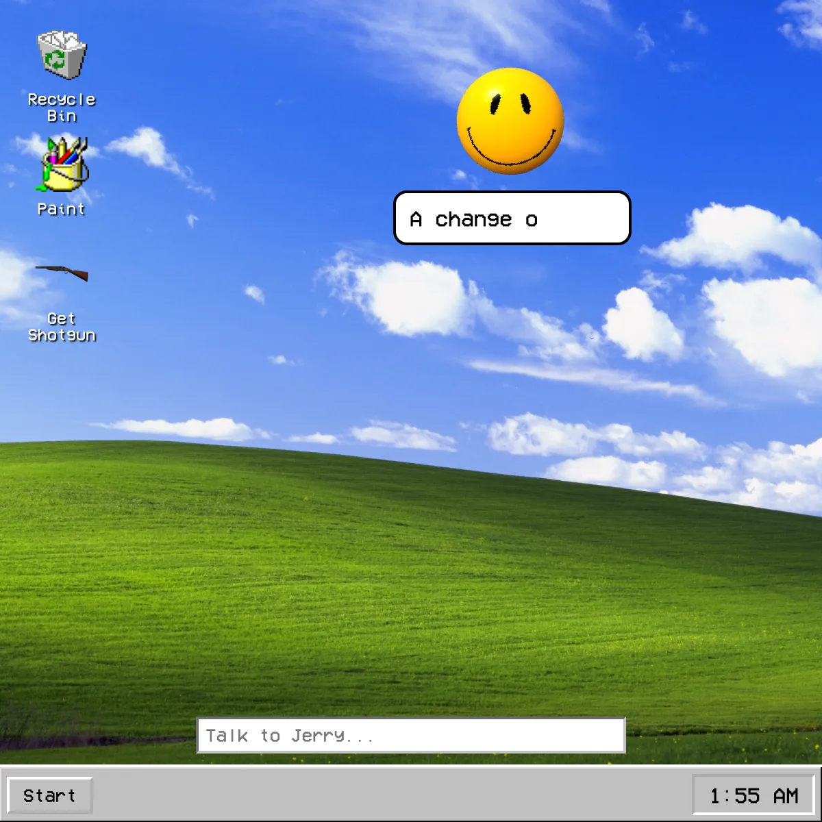The image size is (822, 822).
Task: Click the 1:55 AM taskbar clock
Action: pyautogui.click(x=754, y=795)
